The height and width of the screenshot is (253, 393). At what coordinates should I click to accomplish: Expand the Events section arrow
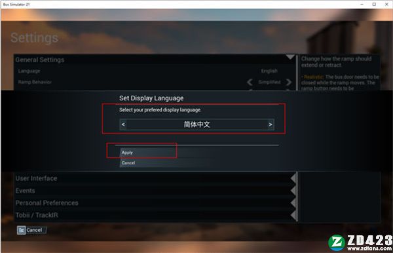293,191
